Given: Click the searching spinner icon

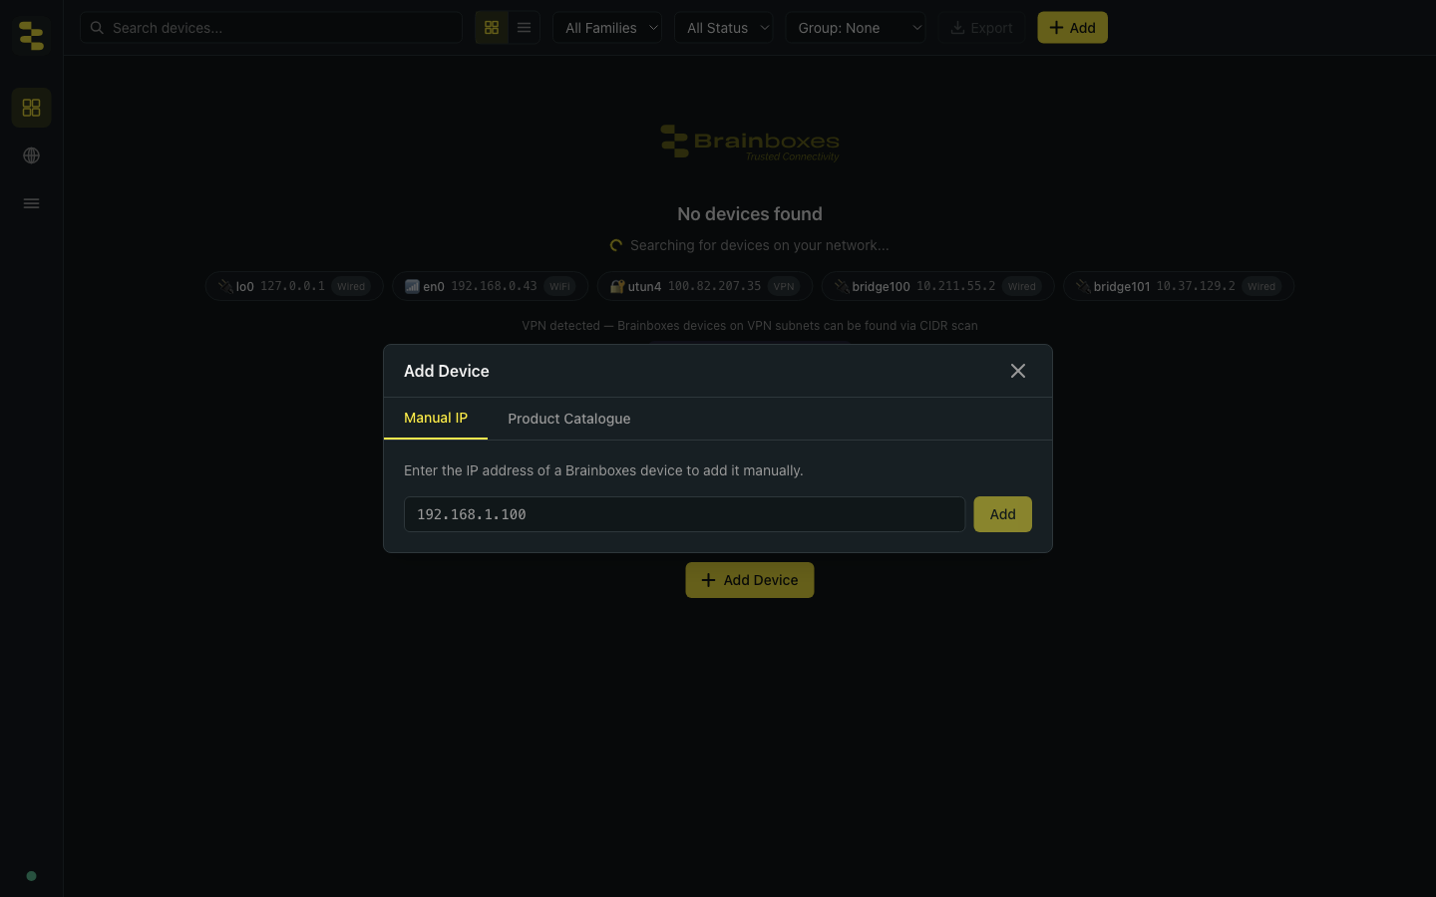Looking at the screenshot, I should coord(616,245).
